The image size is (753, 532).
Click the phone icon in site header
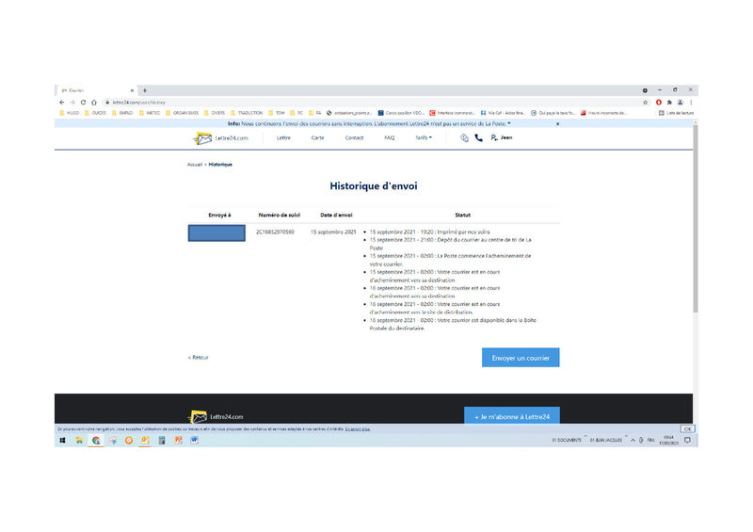(x=479, y=137)
